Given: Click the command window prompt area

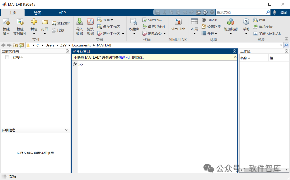Looking at the screenshot, I should [x=157, y=64].
